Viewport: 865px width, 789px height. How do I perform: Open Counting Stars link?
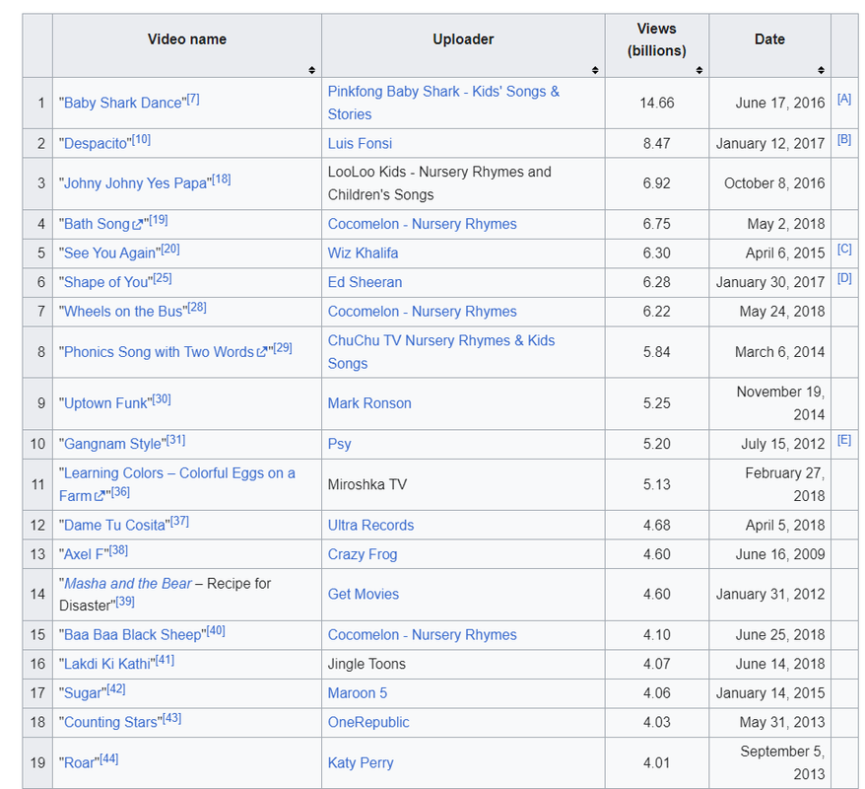(x=110, y=723)
